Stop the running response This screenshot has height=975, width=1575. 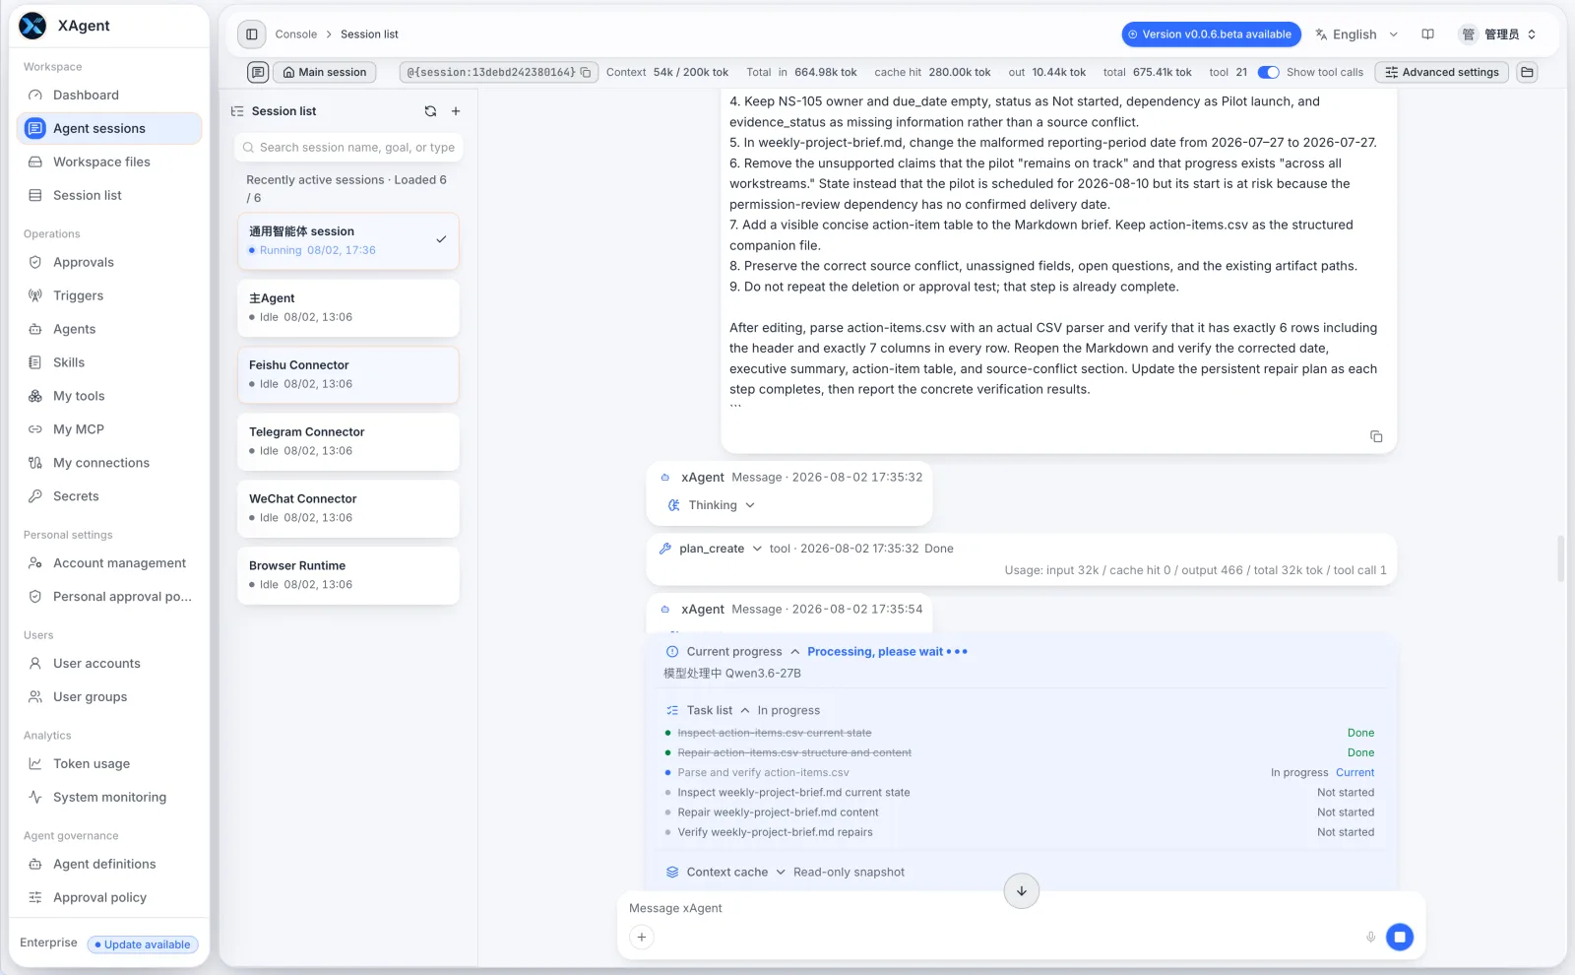tap(1399, 937)
